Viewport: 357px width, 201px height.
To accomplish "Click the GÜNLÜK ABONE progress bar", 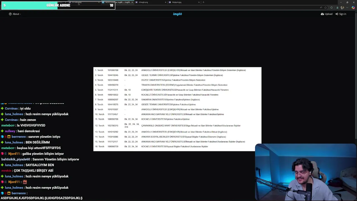I will [x=58, y=5].
